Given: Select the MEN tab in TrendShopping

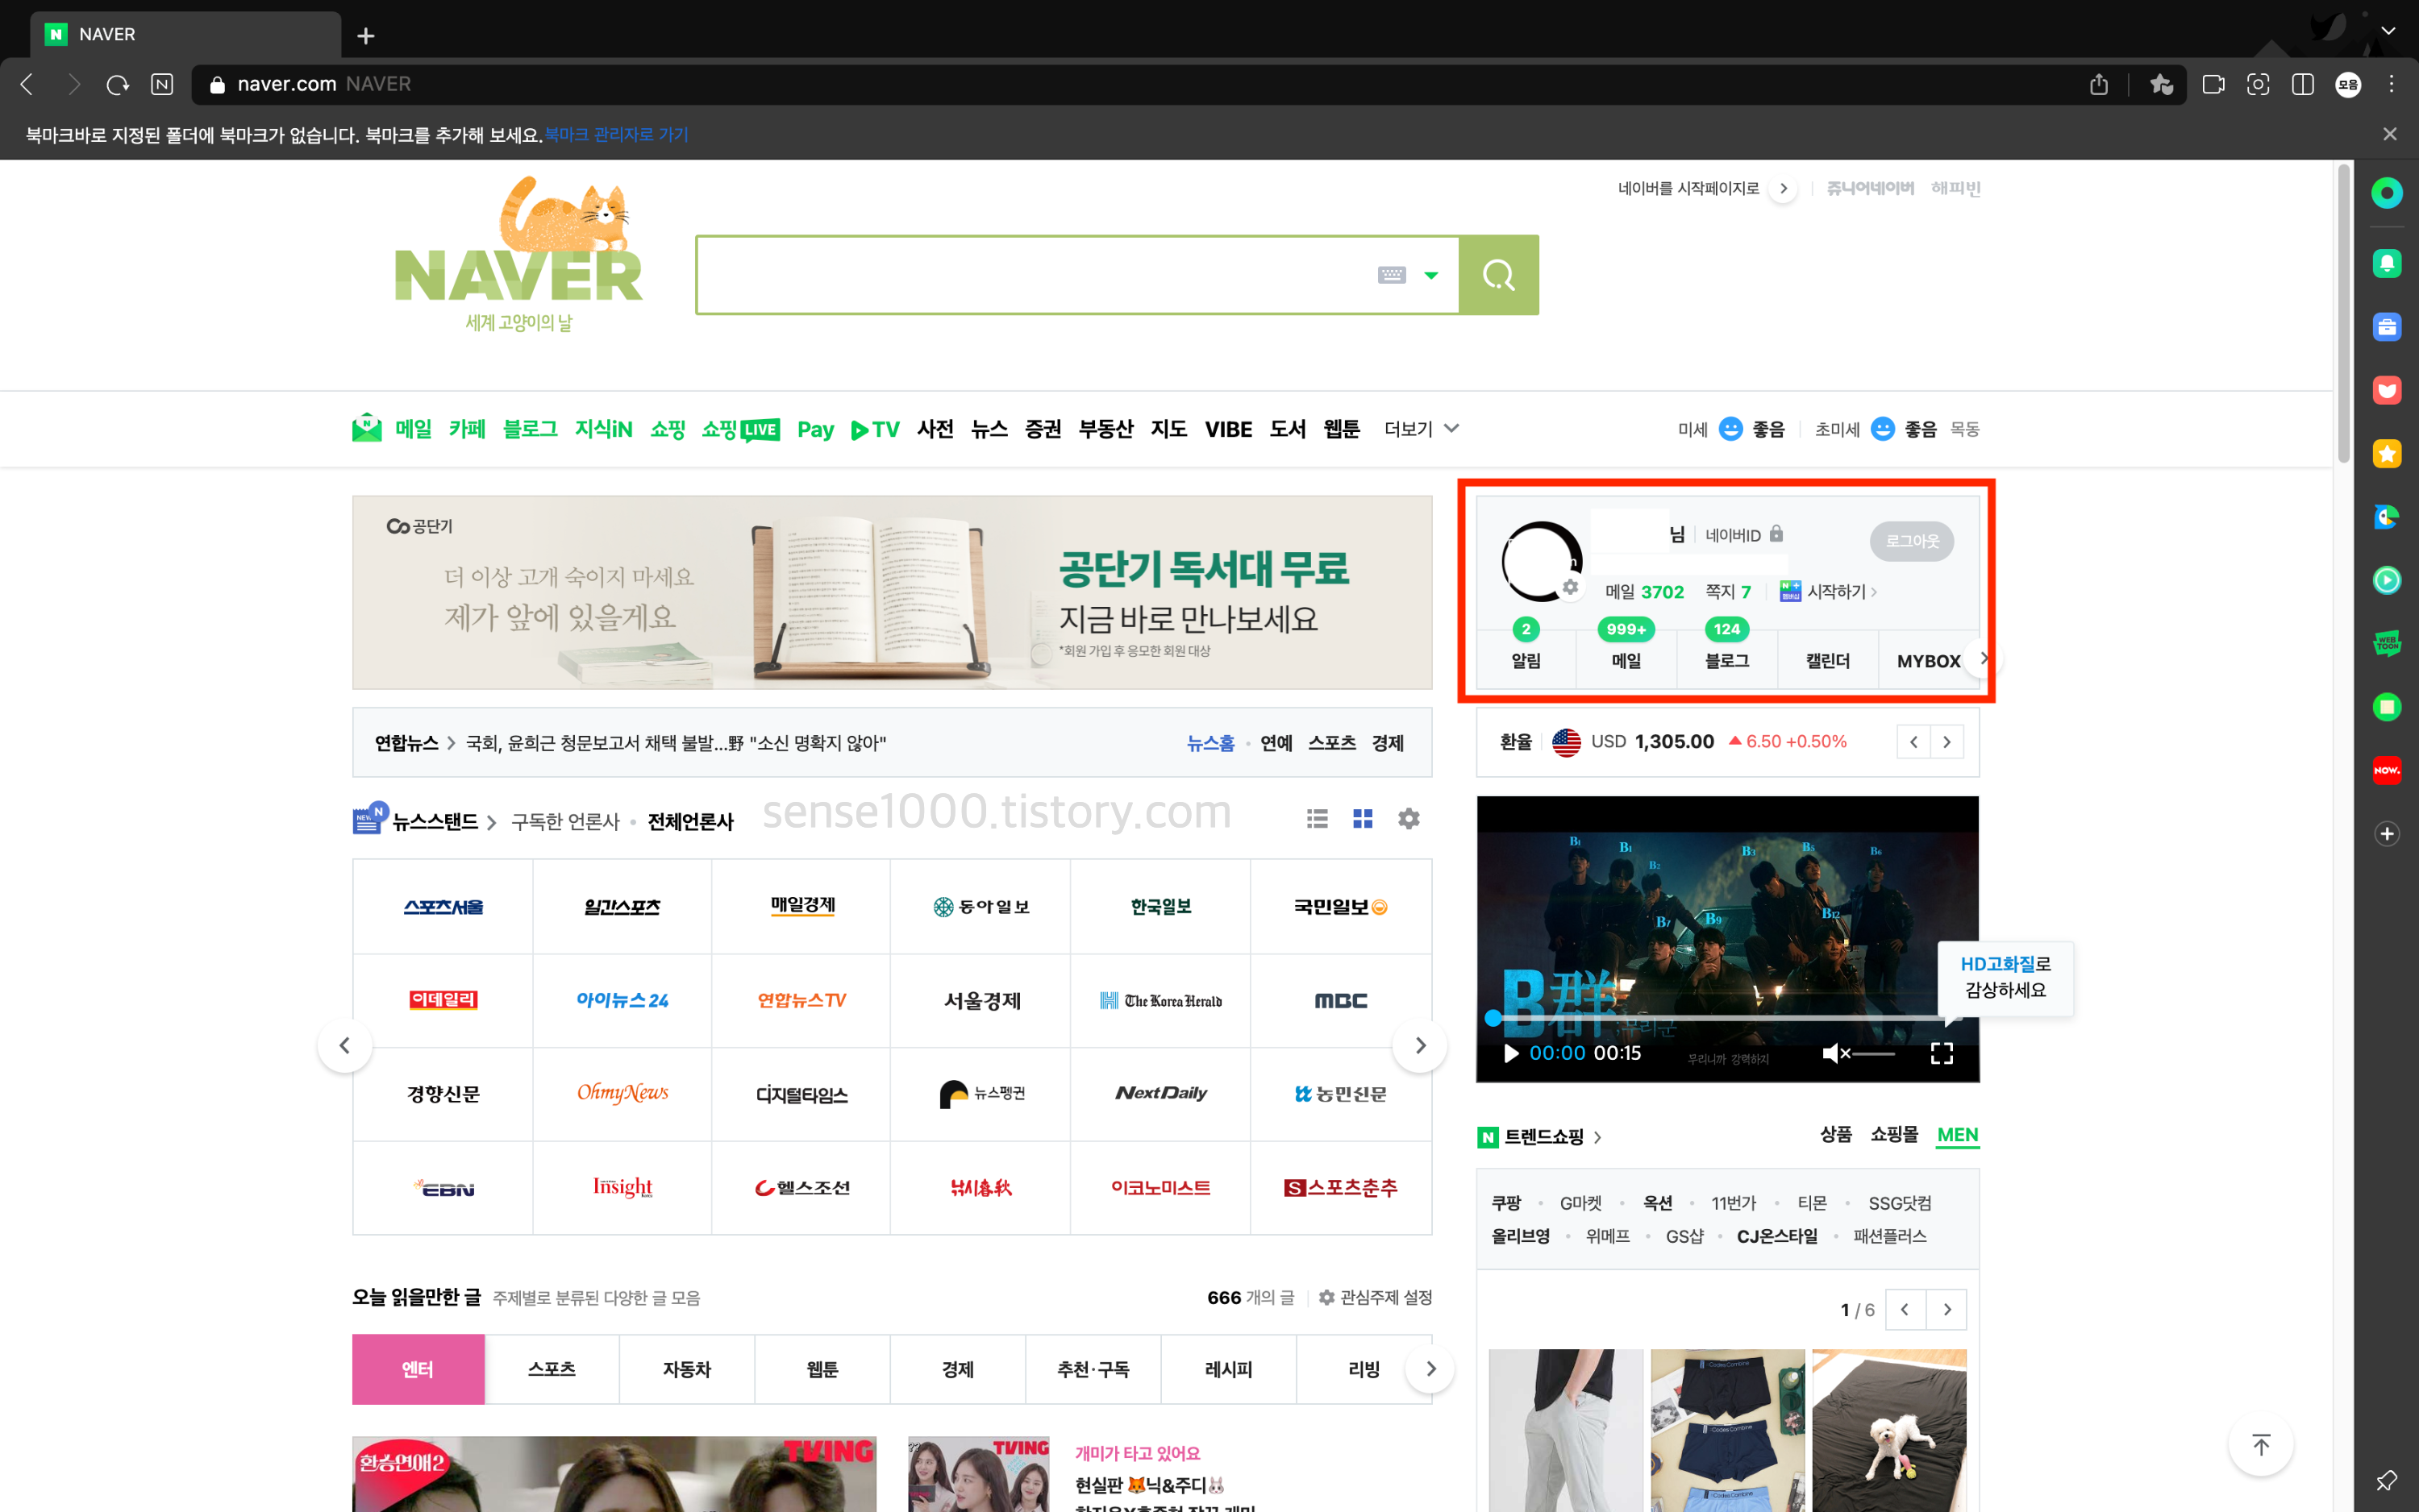Looking at the screenshot, I should coord(1957,1135).
